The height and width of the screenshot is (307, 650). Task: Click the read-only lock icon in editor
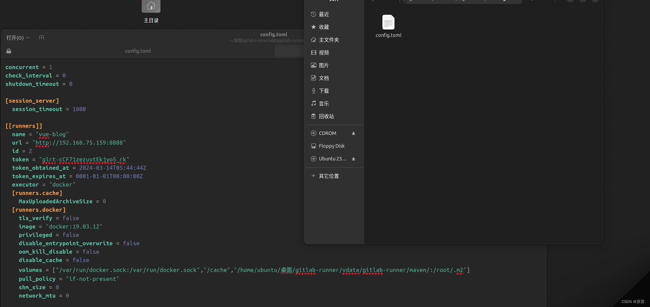pyautogui.click(x=9, y=51)
